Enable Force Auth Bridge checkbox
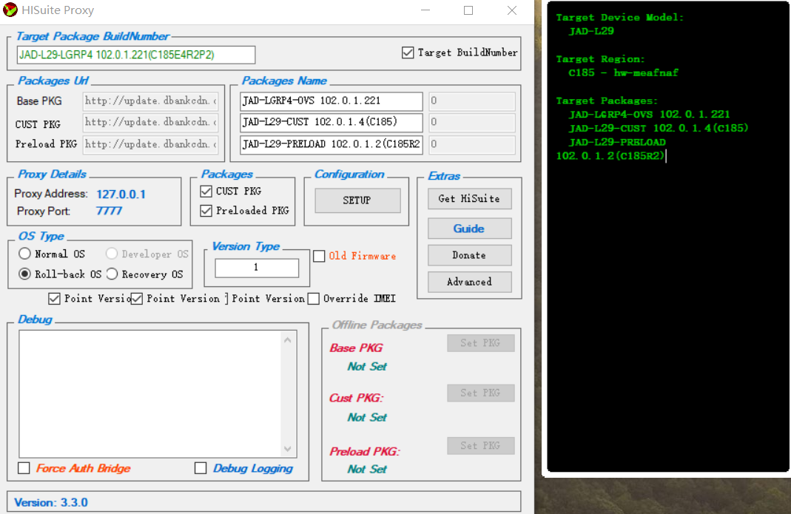The height and width of the screenshot is (514, 791). point(24,468)
